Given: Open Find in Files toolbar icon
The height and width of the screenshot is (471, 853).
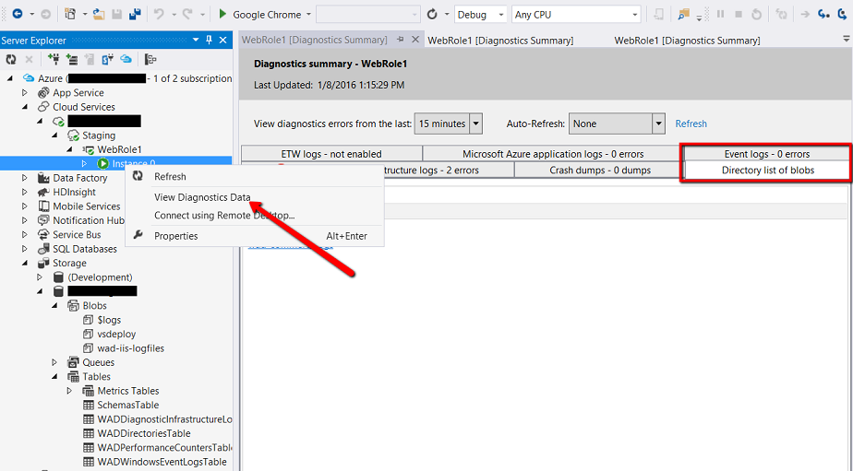Looking at the screenshot, I should [684, 15].
